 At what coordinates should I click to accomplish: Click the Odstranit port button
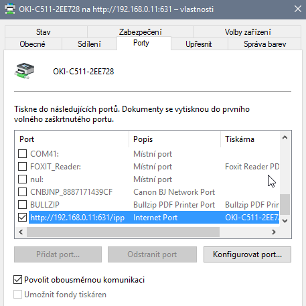[152, 254]
